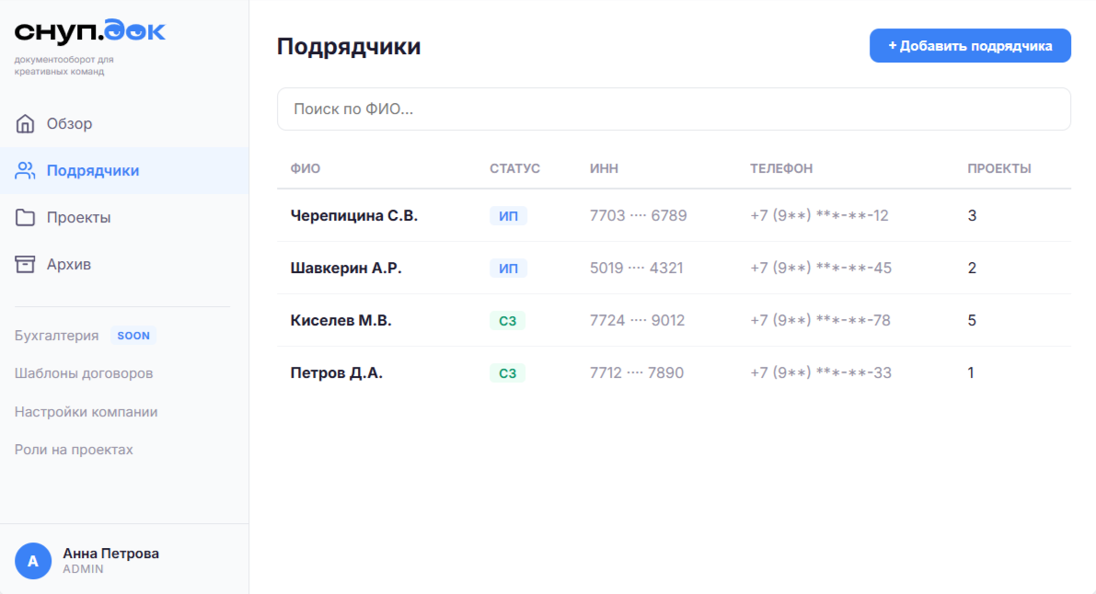Click Анна Петрова's avatar circle
Image resolution: width=1096 pixels, height=594 pixels.
(x=33, y=560)
